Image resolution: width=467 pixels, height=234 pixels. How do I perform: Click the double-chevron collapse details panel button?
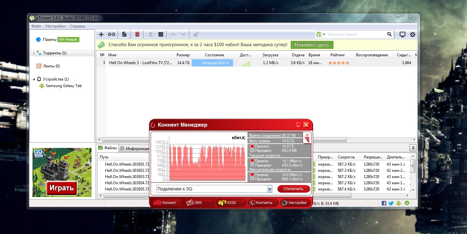point(413,148)
